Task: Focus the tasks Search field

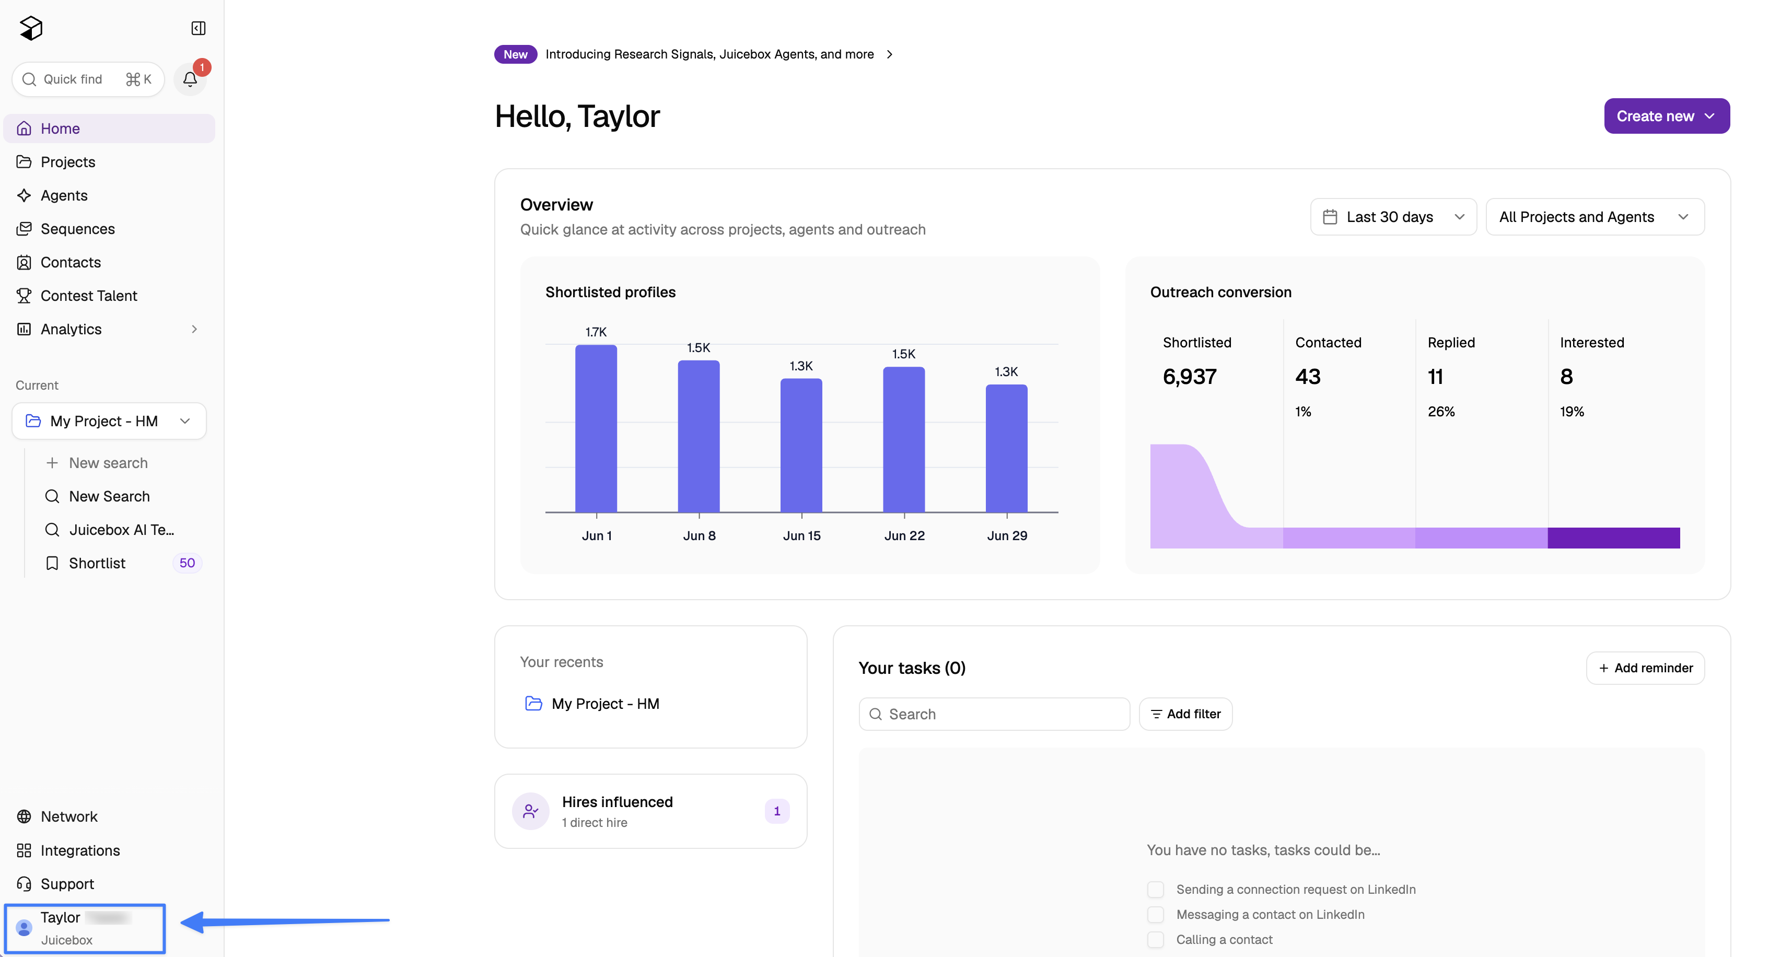Action: tap(994, 714)
